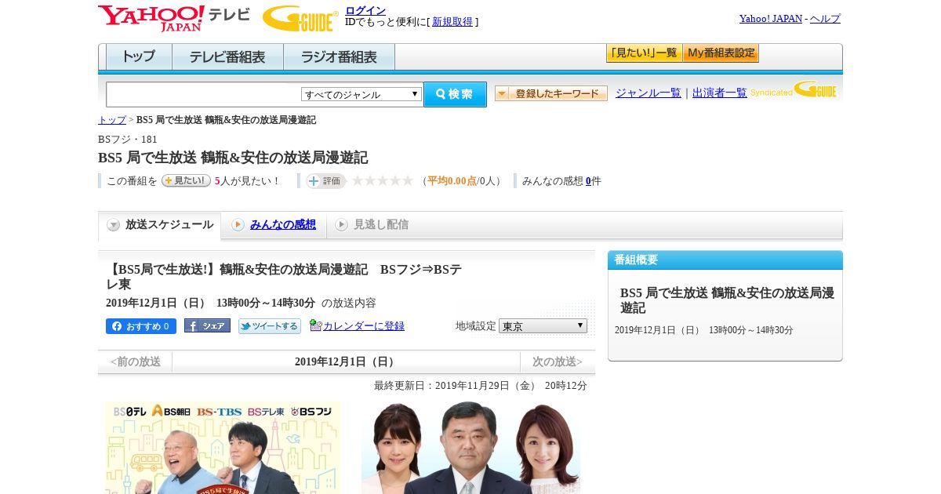Switch to the テレビ番組表 tab

click(x=227, y=57)
